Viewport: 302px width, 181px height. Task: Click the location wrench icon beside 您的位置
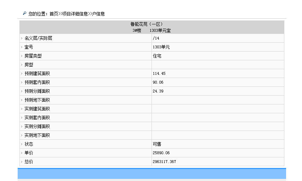point(24,13)
